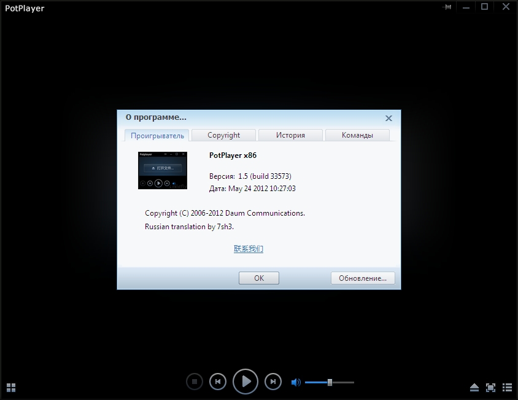Open the История tab
518x400 pixels.
point(290,135)
